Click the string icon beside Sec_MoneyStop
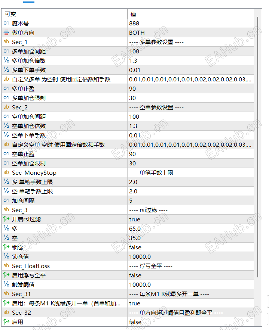The image size is (269, 330). tap(6, 172)
